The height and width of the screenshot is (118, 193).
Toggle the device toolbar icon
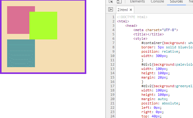click(x=119, y=2)
